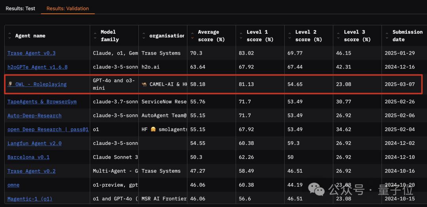The height and width of the screenshot is (207, 427).
Task: Open the Auto-Deep-Research agent link
Action: pyautogui.click(x=34, y=116)
